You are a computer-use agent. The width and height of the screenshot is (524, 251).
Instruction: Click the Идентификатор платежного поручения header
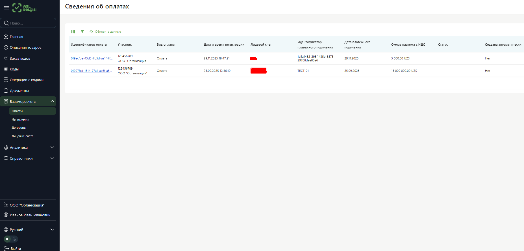(x=315, y=45)
